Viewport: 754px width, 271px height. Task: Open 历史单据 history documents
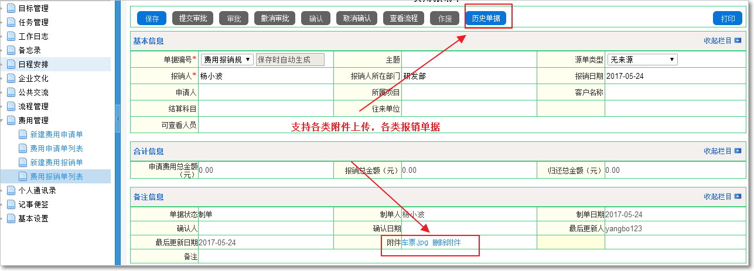tap(486, 18)
